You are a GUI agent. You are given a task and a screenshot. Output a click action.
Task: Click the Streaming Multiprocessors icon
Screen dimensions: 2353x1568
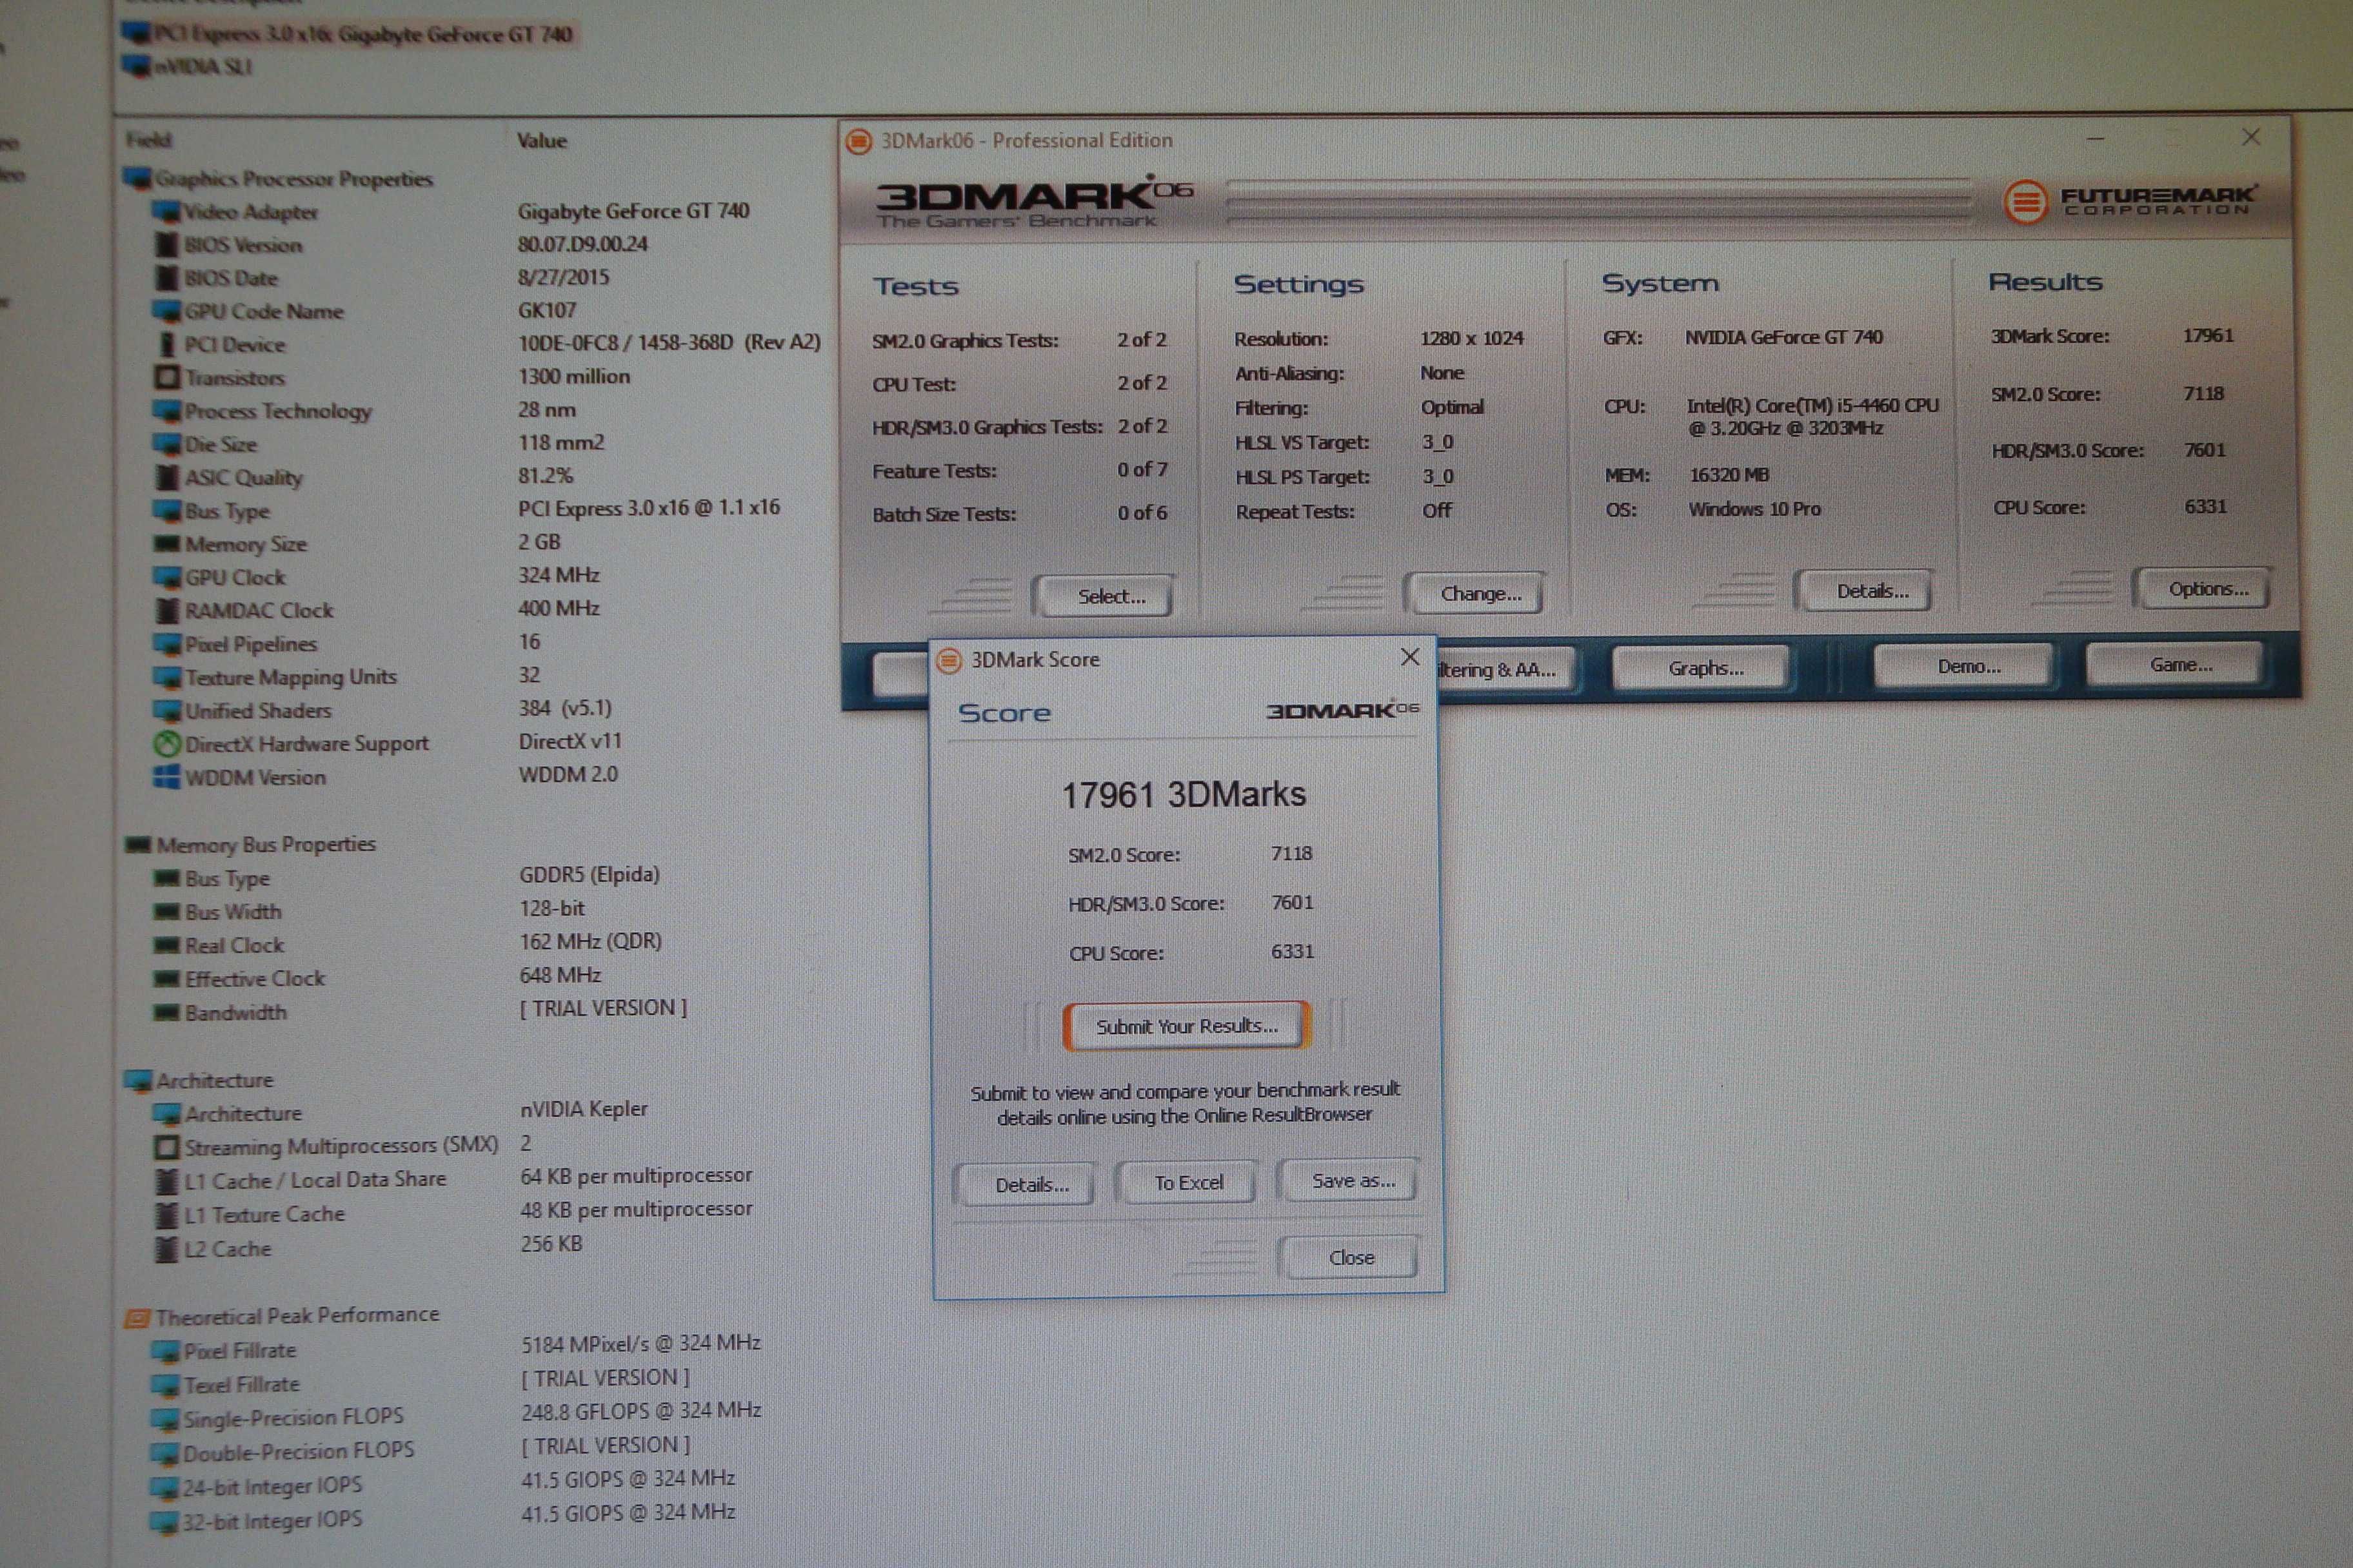pyautogui.click(x=166, y=1147)
